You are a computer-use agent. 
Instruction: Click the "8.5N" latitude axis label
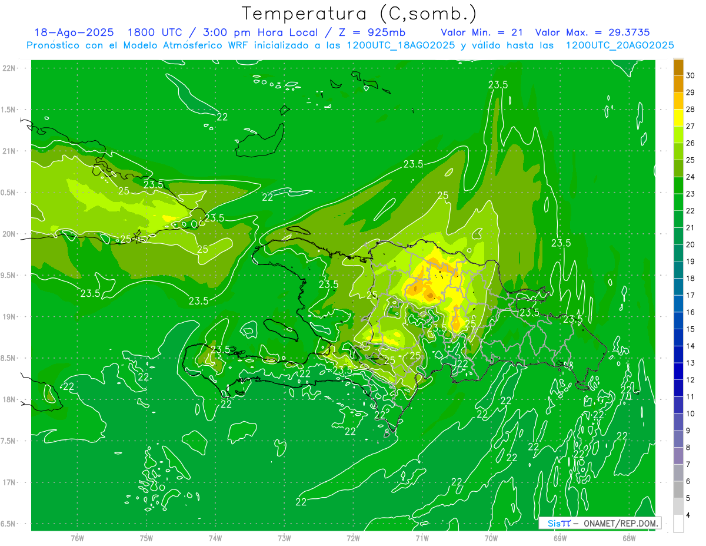click(8, 358)
